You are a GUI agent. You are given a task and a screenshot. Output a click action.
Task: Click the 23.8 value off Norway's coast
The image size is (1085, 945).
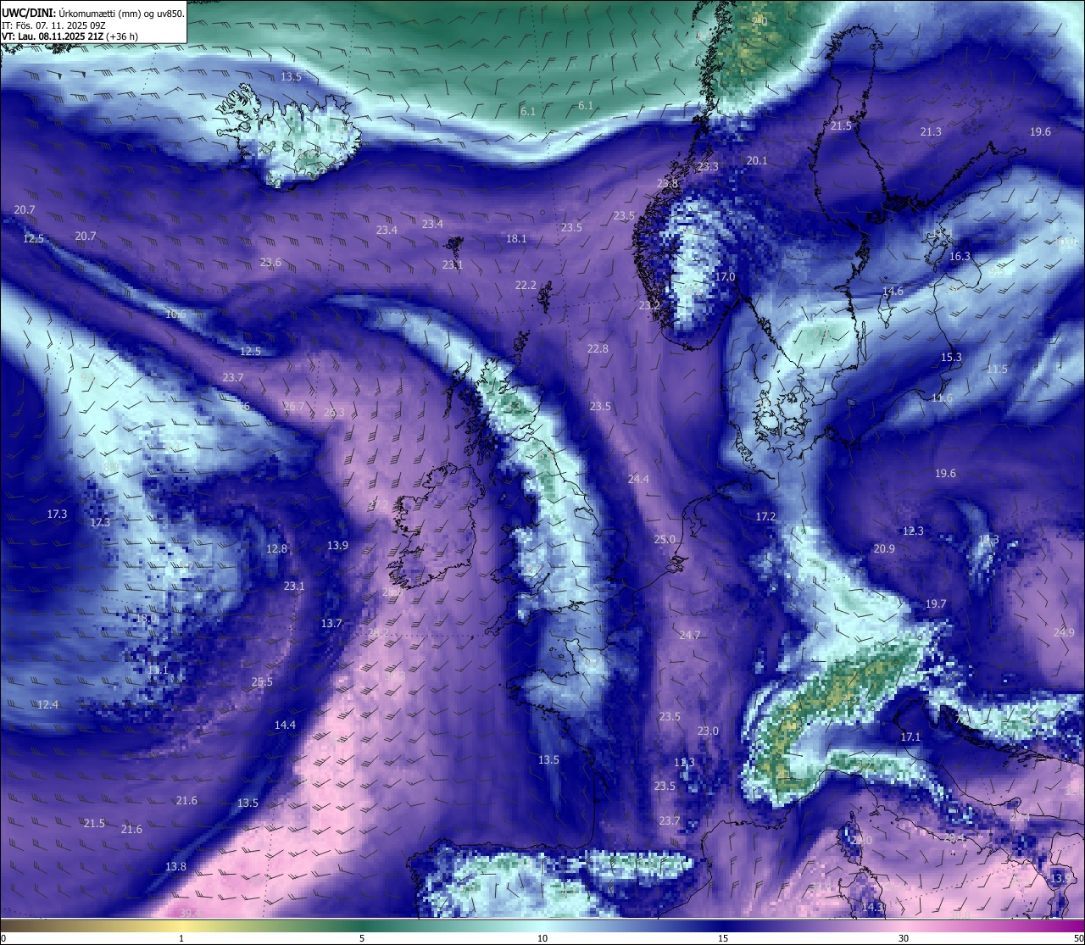click(x=667, y=184)
